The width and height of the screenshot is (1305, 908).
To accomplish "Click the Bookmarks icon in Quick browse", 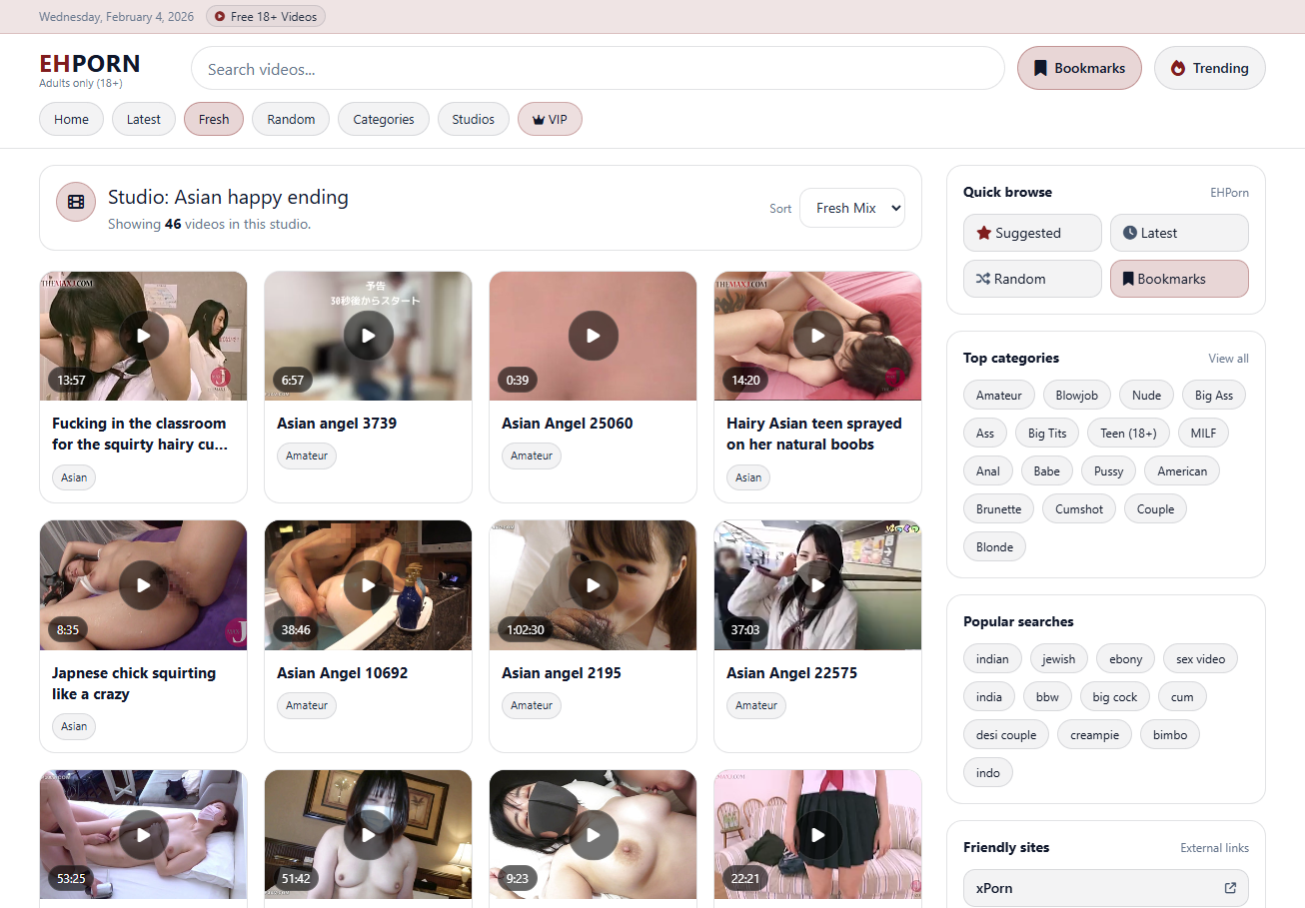I will (1128, 279).
